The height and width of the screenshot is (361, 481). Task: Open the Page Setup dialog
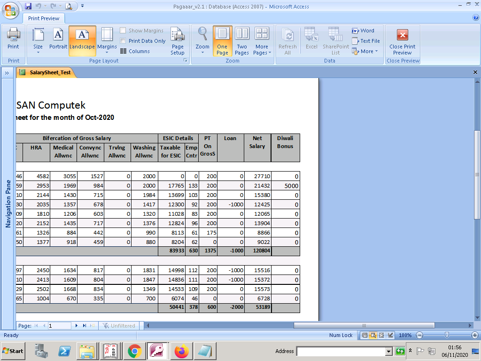pyautogui.click(x=178, y=41)
